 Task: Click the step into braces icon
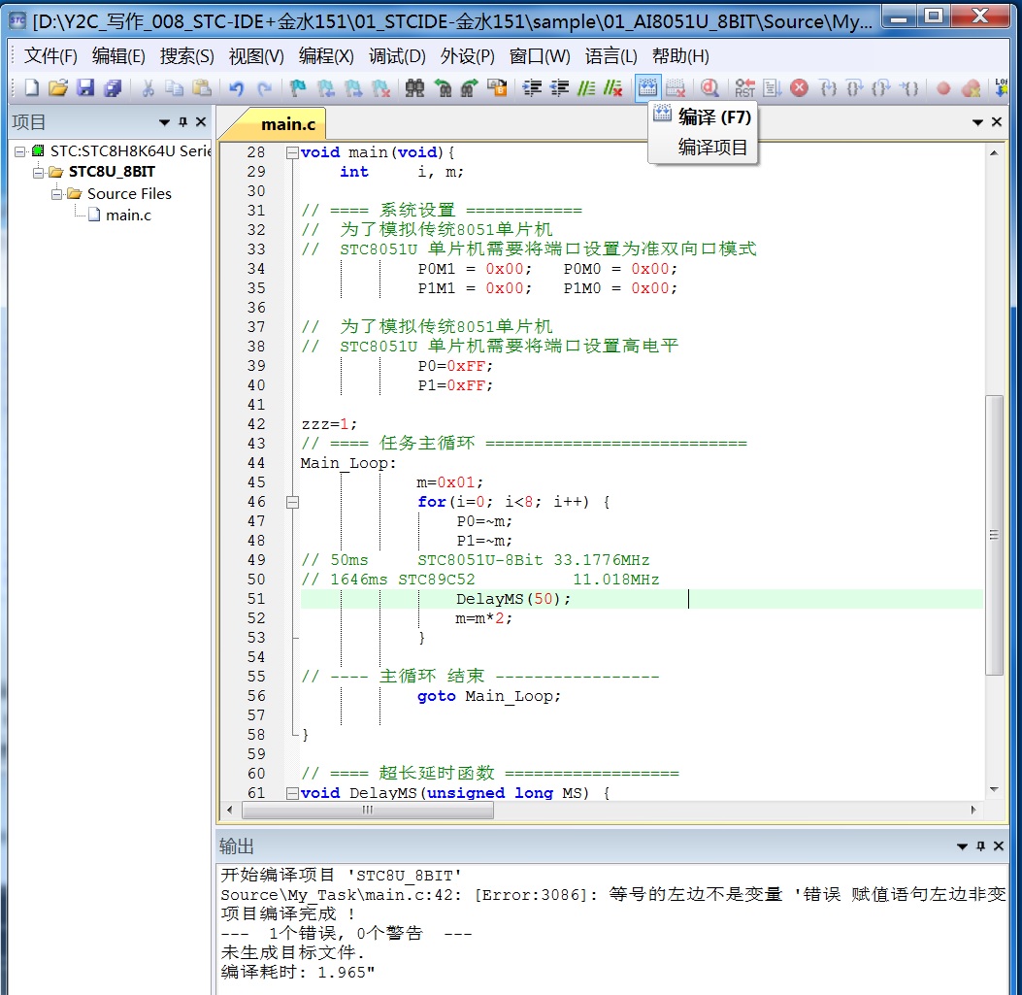[x=828, y=87]
